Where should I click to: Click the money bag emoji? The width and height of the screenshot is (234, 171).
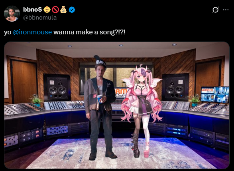(63, 10)
